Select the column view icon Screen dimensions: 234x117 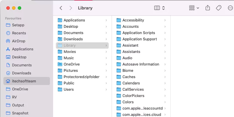(x=157, y=8)
